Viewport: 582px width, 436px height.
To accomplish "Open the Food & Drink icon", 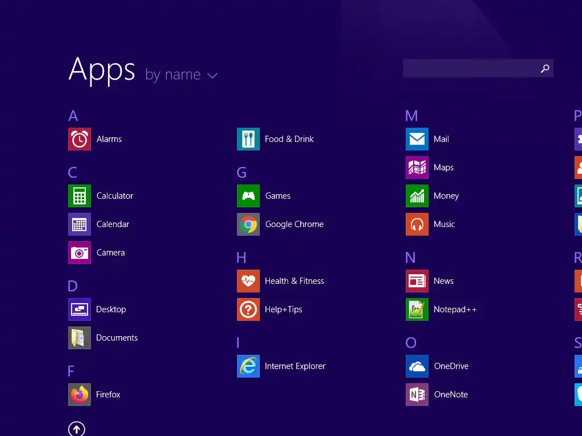I will (x=248, y=139).
